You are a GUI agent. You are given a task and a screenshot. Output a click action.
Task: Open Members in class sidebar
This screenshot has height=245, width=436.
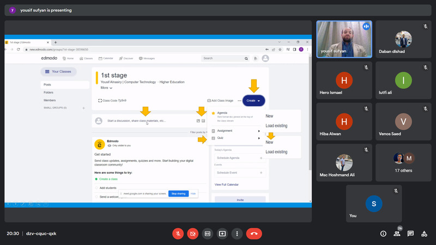point(50,100)
